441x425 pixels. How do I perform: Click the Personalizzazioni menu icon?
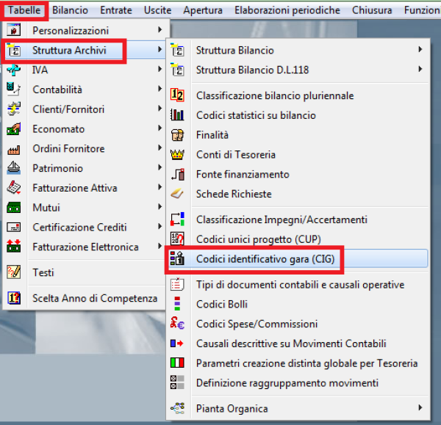pos(13,30)
